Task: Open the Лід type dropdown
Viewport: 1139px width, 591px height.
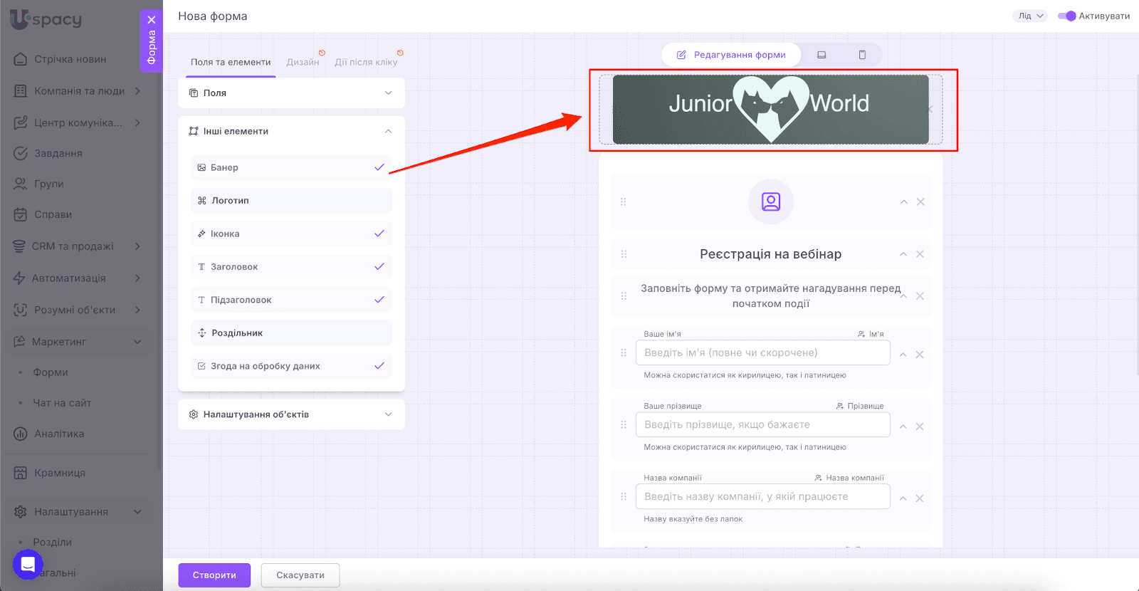Action: [1030, 16]
